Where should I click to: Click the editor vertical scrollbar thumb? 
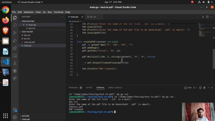(x=214, y=59)
